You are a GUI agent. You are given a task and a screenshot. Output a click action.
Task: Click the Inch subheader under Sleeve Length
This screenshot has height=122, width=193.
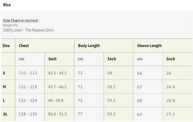(171, 59)
